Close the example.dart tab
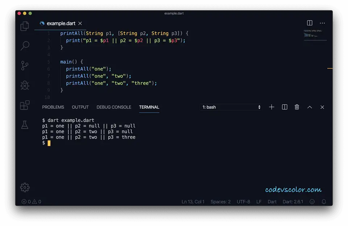This screenshot has width=348, height=226. pyautogui.click(x=80, y=23)
